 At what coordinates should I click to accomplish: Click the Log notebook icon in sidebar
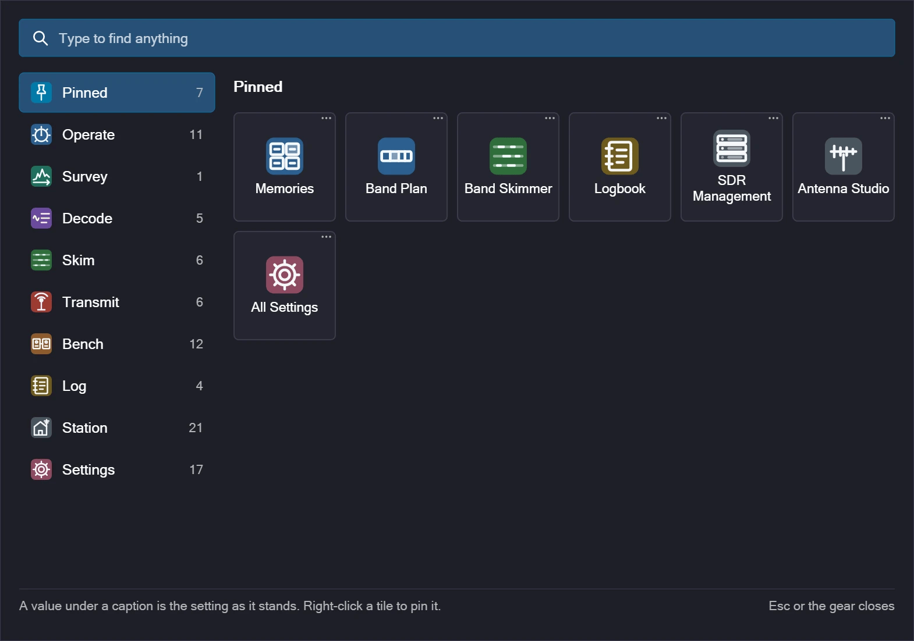point(41,386)
